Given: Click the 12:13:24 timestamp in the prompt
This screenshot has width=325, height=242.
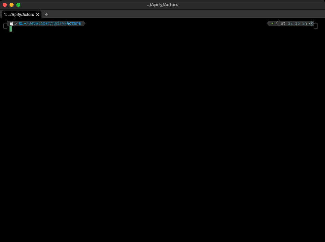Looking at the screenshot, I should pos(297,23).
